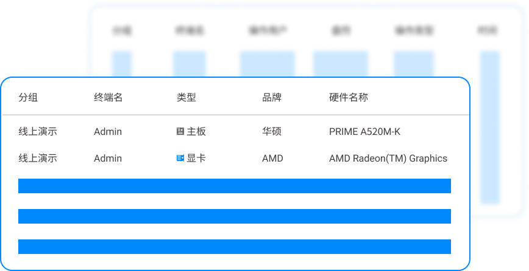529x271 pixels.
Task: Select Admin in the PRIME A520M-K row
Action: coord(108,131)
